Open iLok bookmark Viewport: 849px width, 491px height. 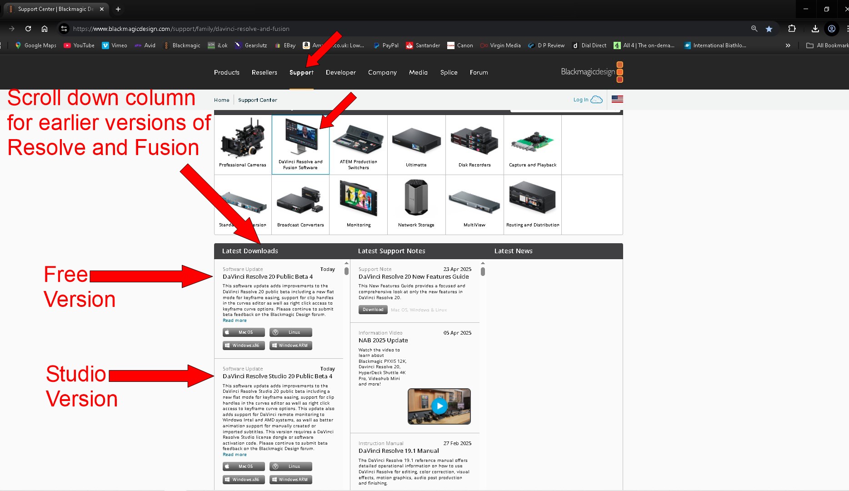[x=218, y=45]
